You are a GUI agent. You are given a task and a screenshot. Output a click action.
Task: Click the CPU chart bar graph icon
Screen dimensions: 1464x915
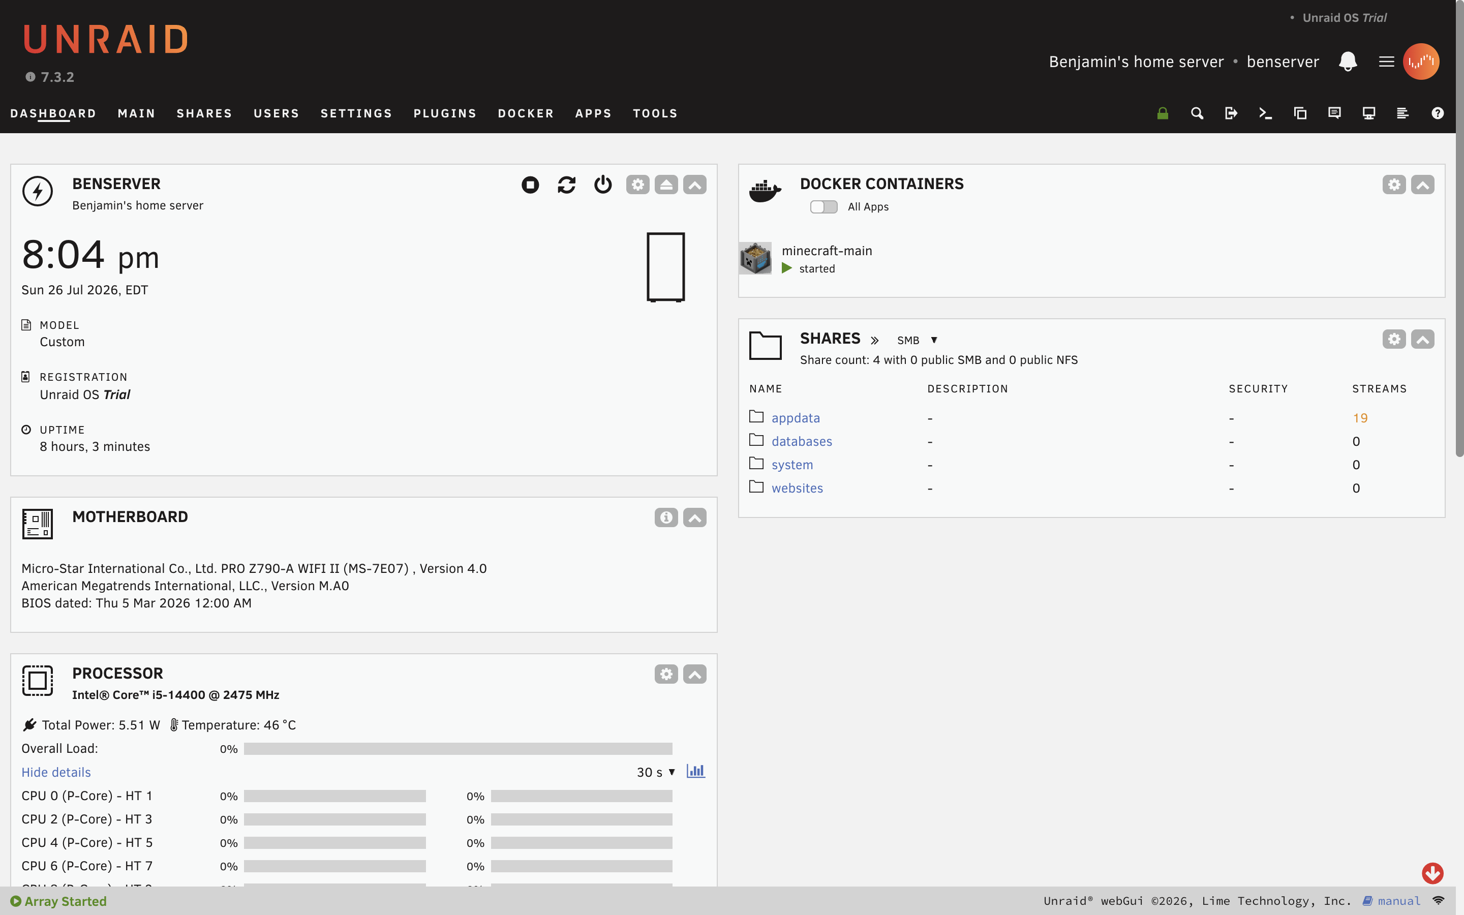click(696, 771)
